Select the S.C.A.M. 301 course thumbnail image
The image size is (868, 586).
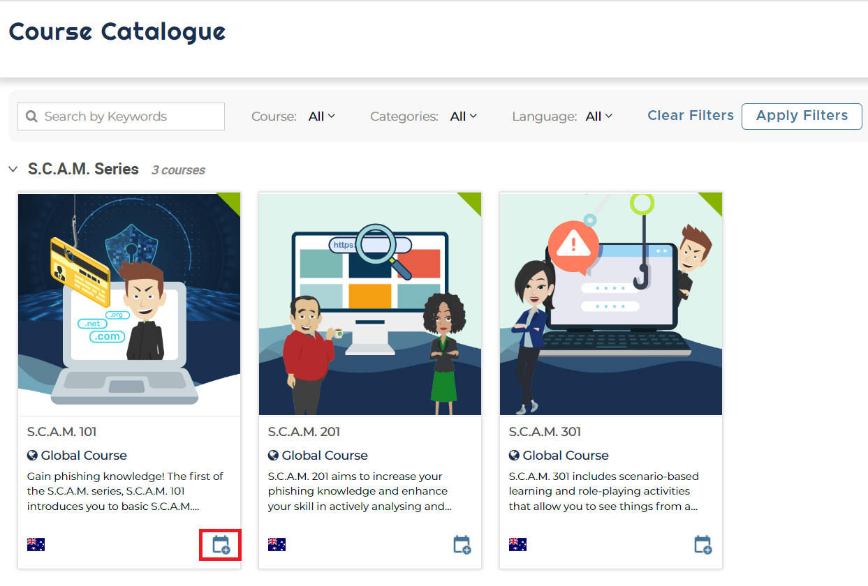[611, 304]
